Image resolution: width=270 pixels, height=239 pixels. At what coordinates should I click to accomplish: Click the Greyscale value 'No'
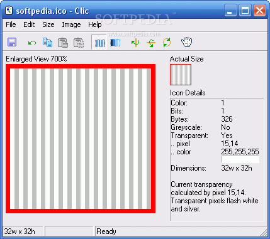(x=225, y=127)
